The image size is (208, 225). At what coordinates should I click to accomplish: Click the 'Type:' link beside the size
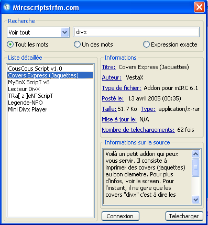[x=148, y=109]
